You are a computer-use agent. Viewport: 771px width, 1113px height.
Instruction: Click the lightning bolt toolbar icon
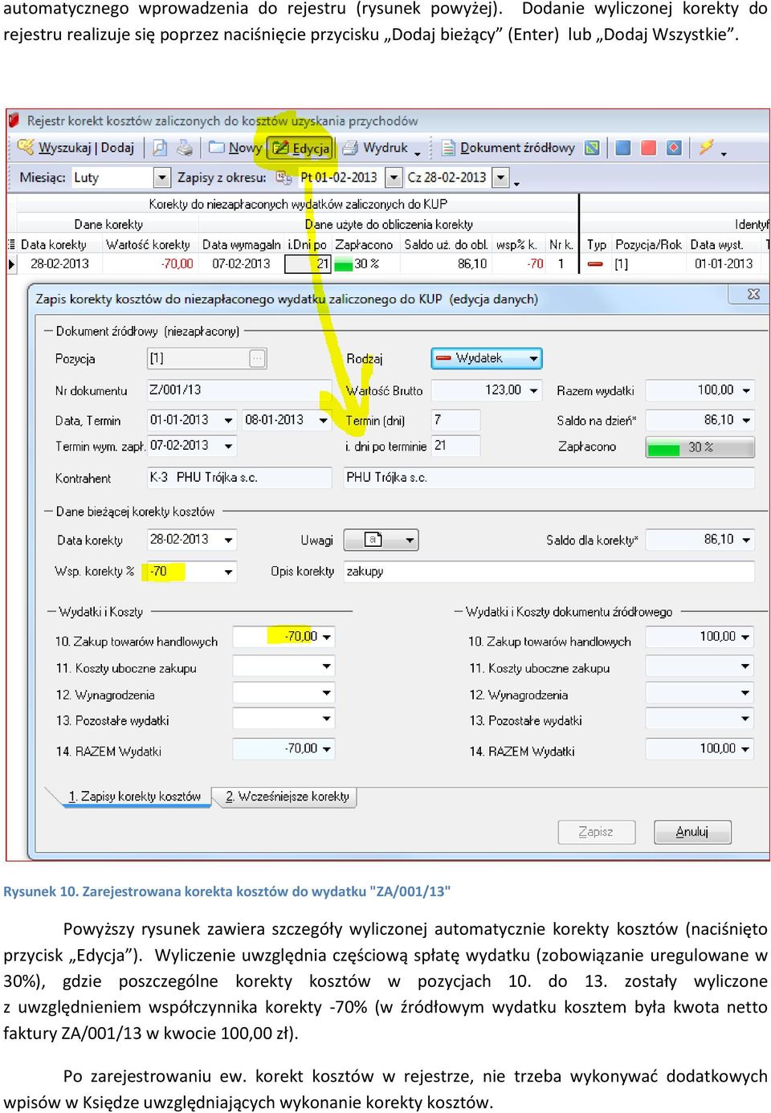[x=707, y=148]
